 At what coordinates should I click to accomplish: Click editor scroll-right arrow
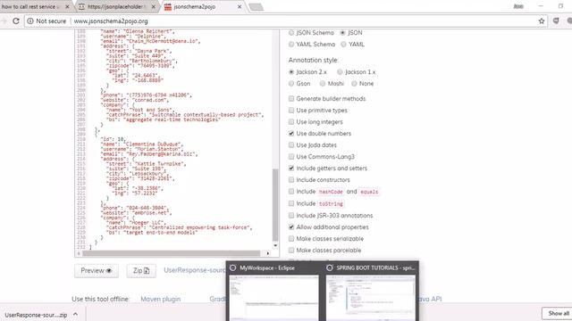coord(268,253)
